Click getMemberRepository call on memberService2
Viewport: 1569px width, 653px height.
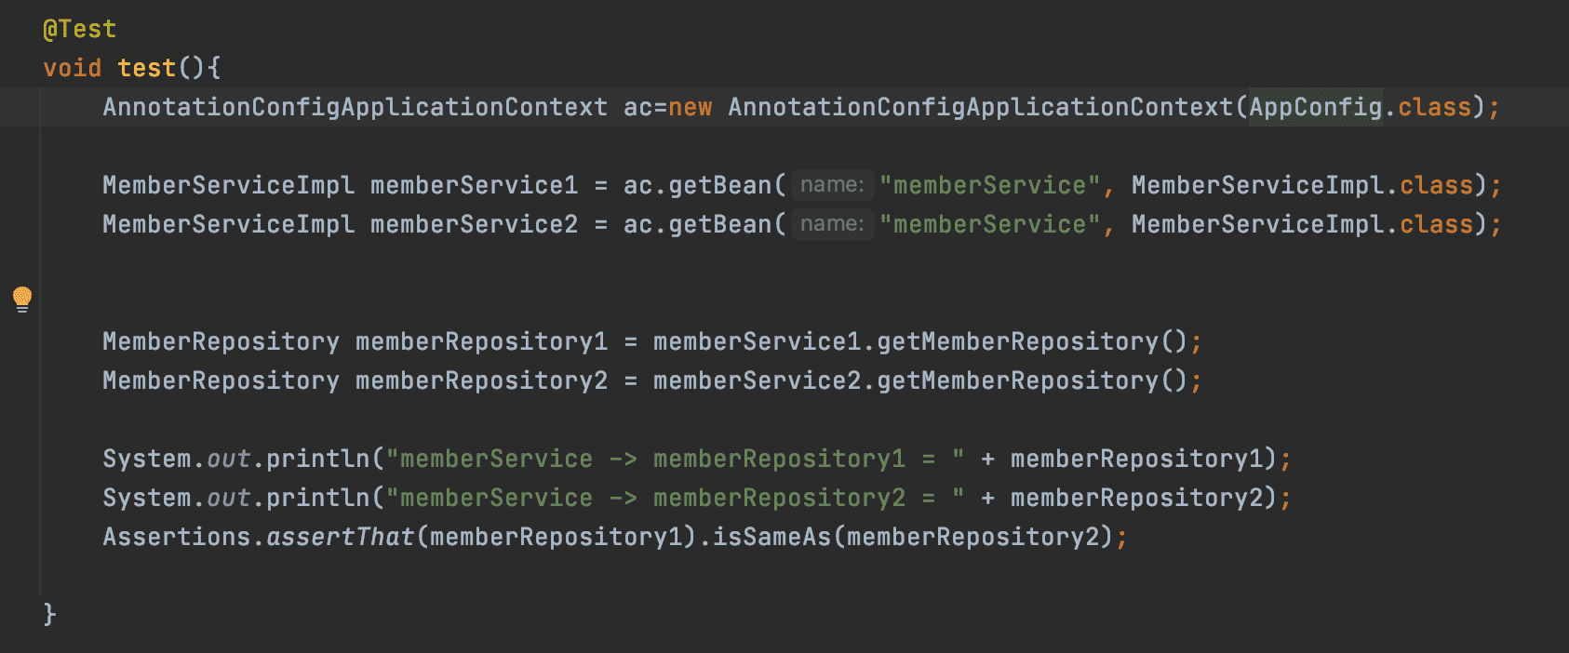(x=1017, y=380)
